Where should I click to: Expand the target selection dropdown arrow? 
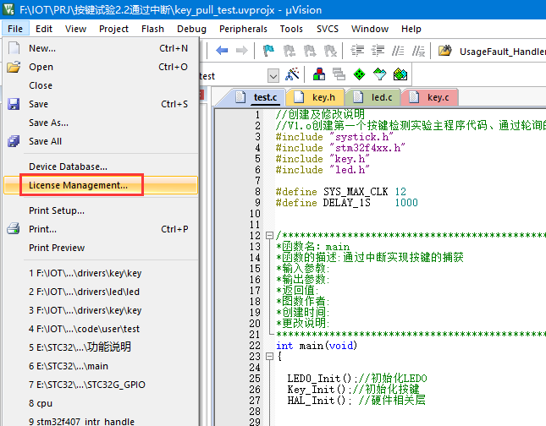pos(273,76)
